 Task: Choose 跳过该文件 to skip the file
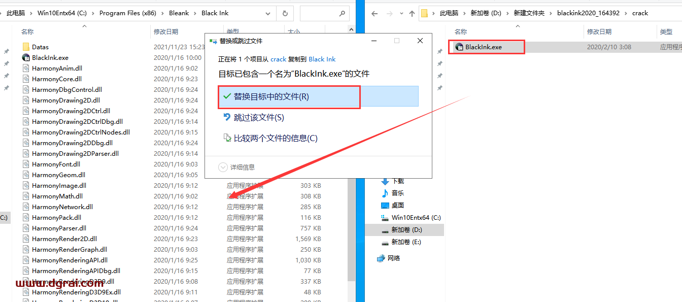[259, 117]
